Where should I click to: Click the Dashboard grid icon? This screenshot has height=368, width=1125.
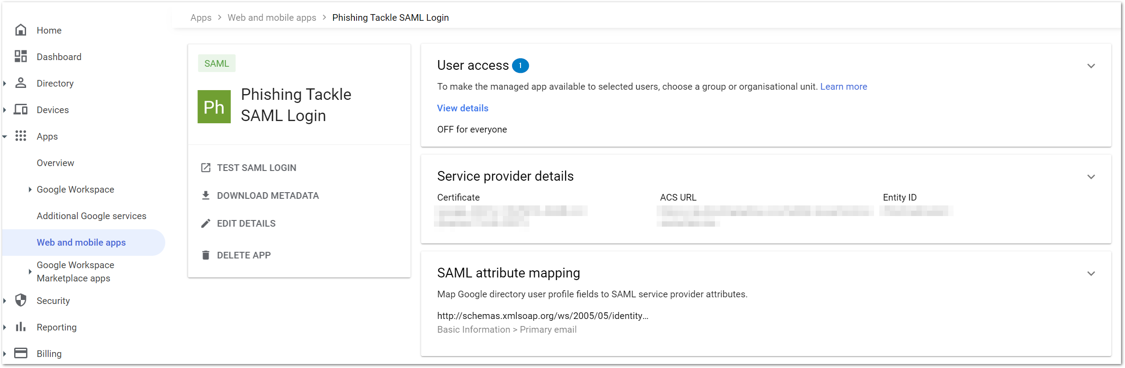pyautogui.click(x=21, y=57)
